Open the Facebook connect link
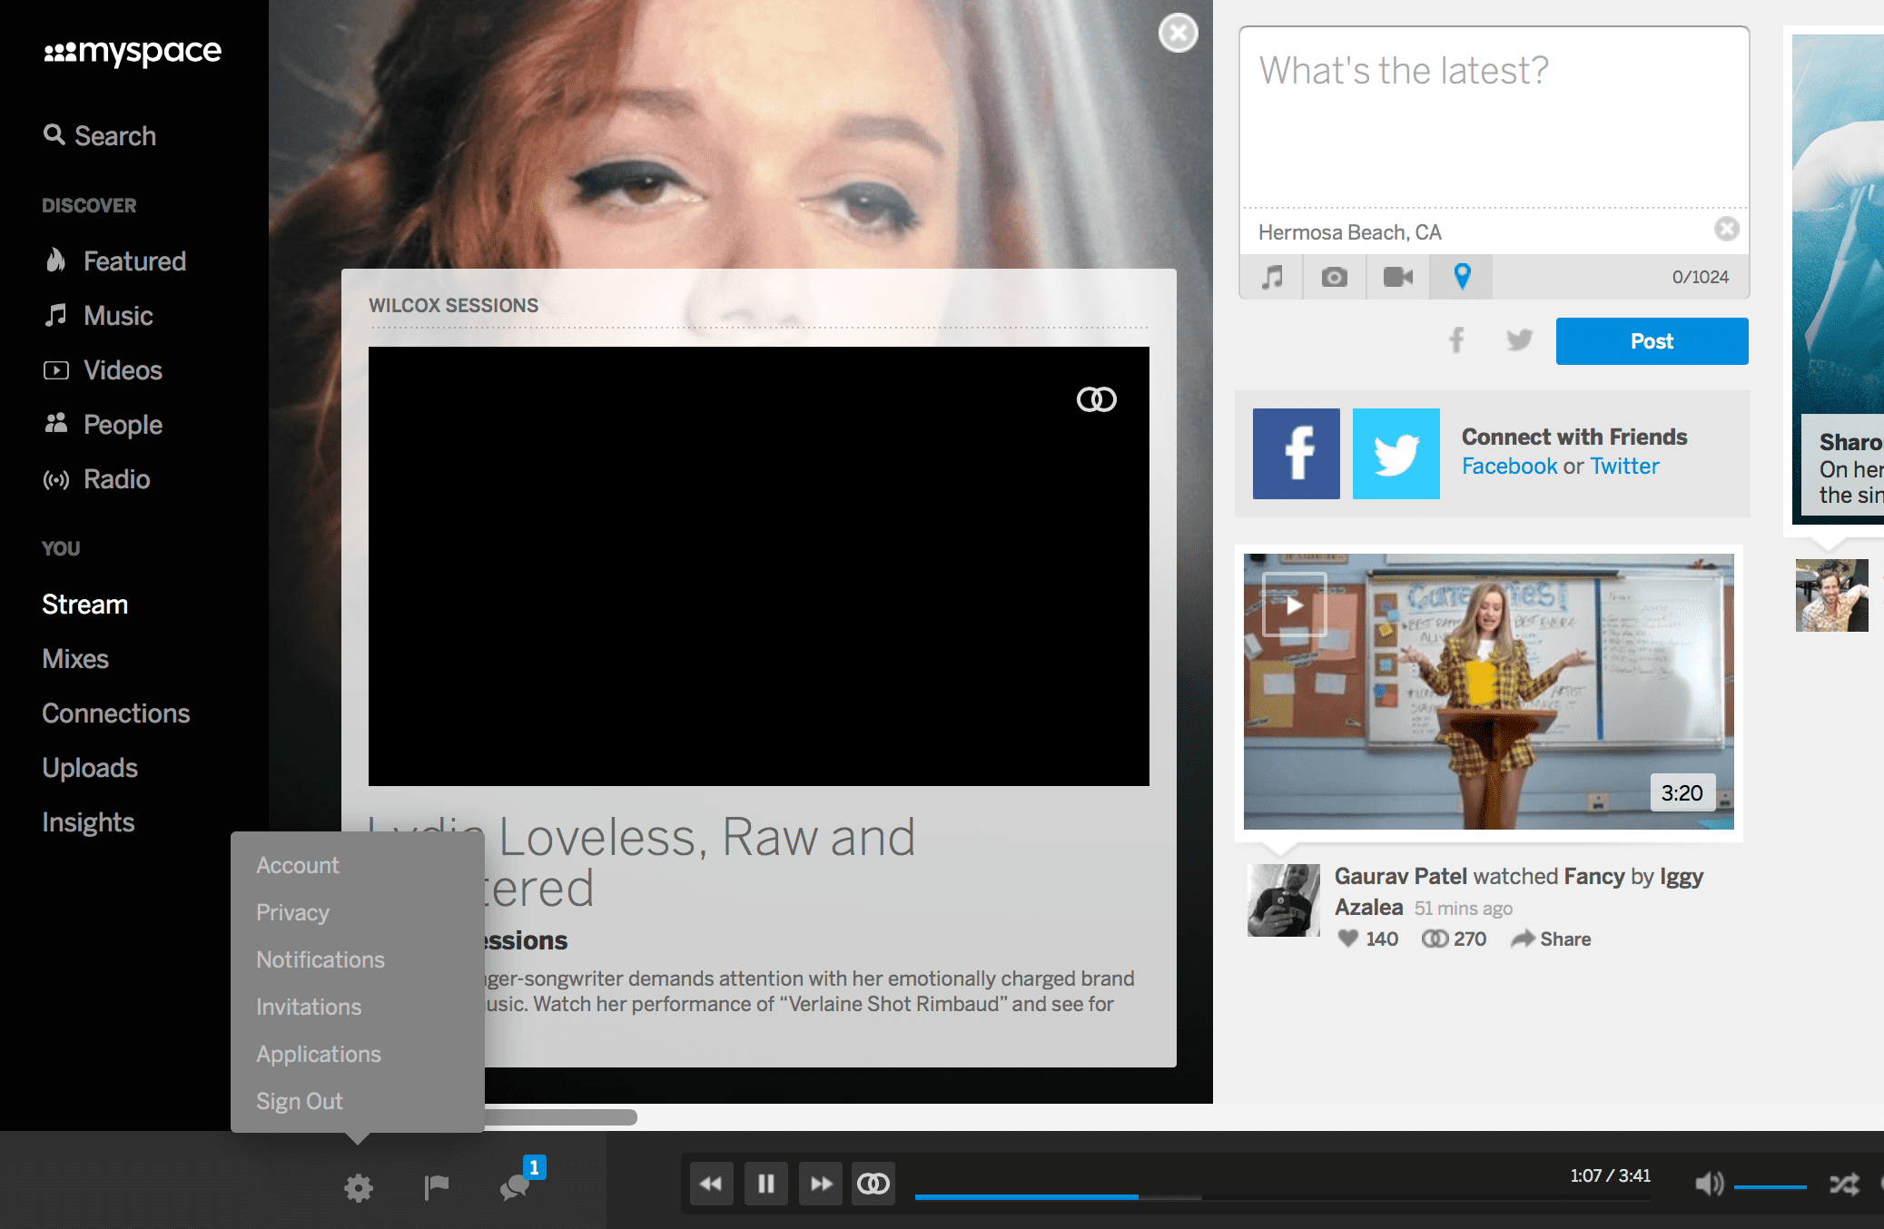Screen dimensions: 1884x1229 coord(1509,466)
